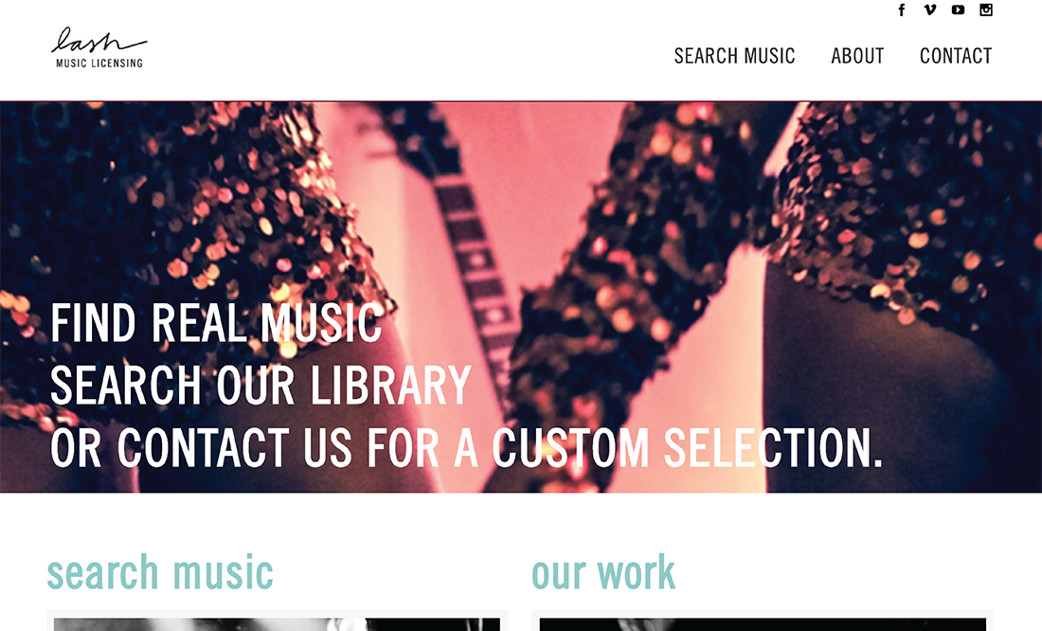Open the thumbnail below search music
Image resolution: width=1042 pixels, height=631 pixels.
[278, 623]
